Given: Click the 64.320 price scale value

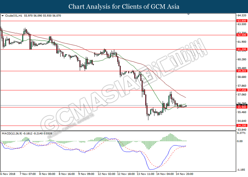Looking at the screenshot, I should [x=242, y=15].
